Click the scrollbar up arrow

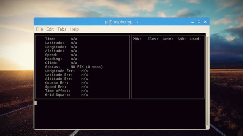tap(207, 35)
